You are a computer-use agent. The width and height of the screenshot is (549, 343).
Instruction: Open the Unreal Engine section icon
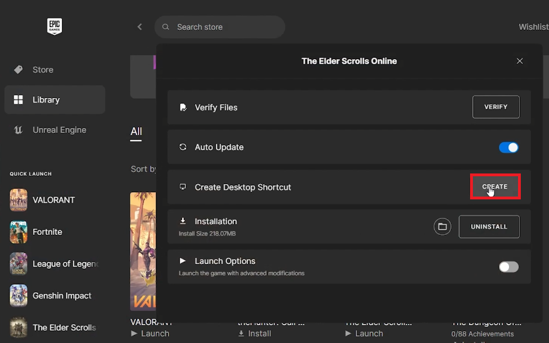click(19, 130)
